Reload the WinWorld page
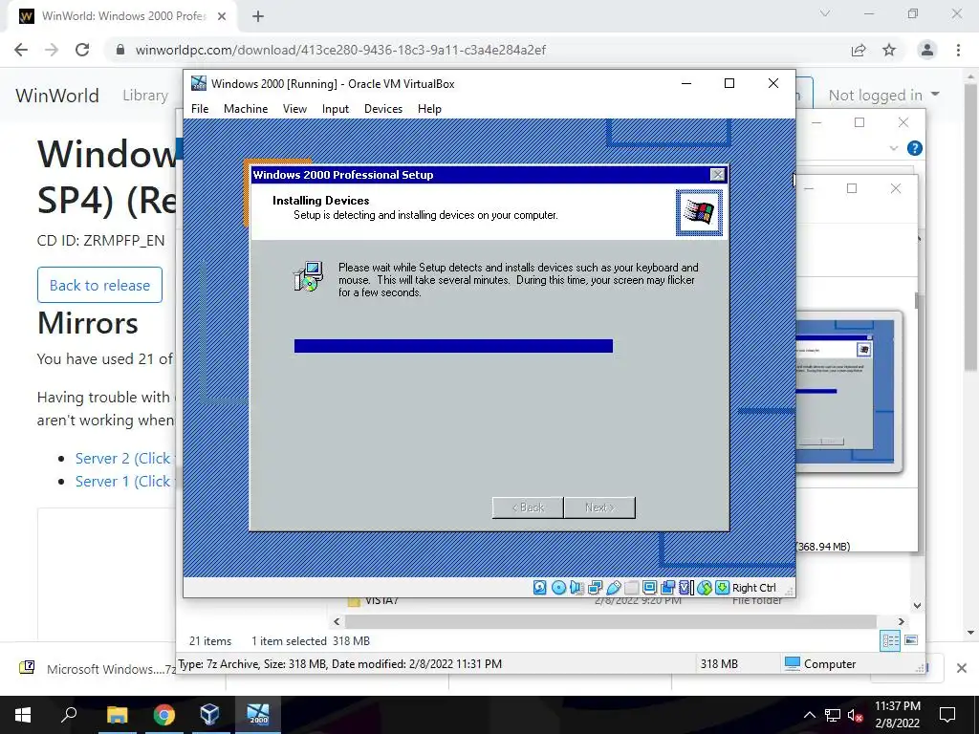Viewport: 979px width, 734px height. [82, 50]
